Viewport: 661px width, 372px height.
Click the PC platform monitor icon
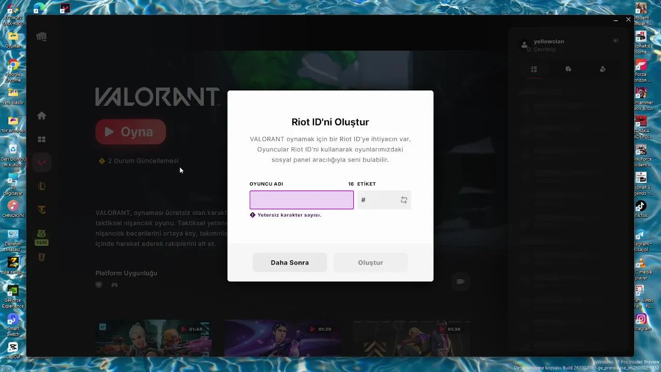99,285
